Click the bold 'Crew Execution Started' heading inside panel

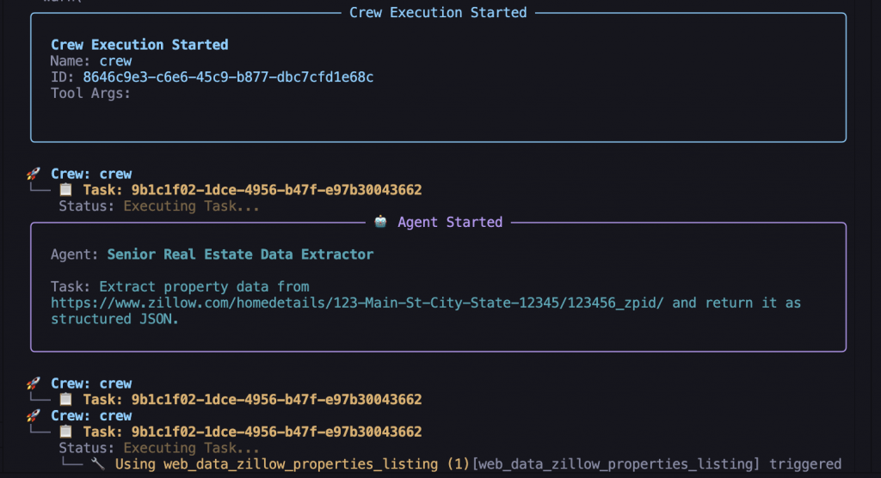point(139,45)
